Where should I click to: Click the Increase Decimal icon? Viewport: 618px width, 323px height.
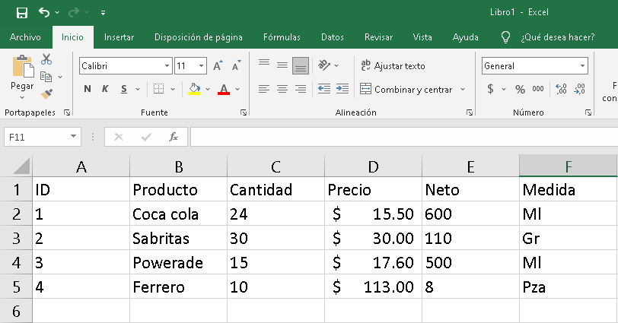click(x=561, y=90)
